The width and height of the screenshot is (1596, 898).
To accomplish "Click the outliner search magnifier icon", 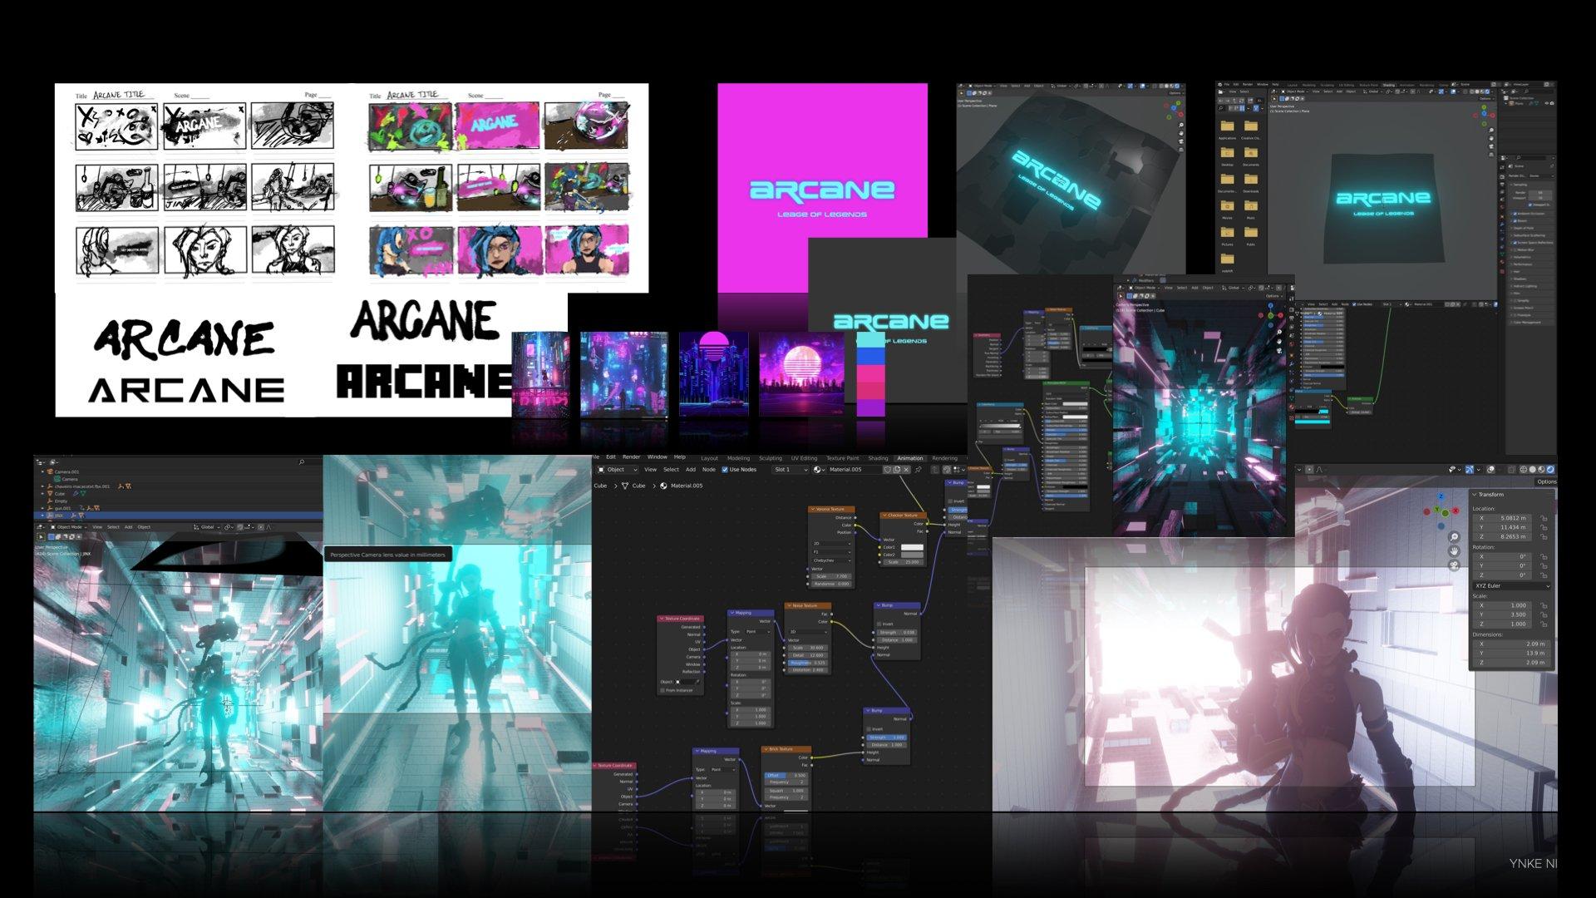I will tap(301, 462).
